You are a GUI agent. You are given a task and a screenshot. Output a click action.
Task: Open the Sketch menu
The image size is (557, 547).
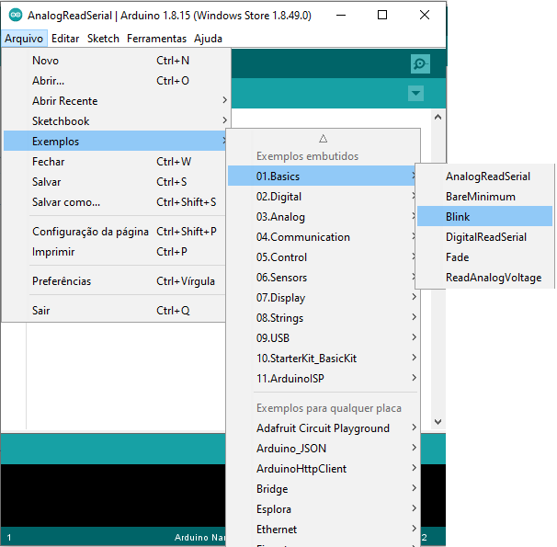click(103, 39)
